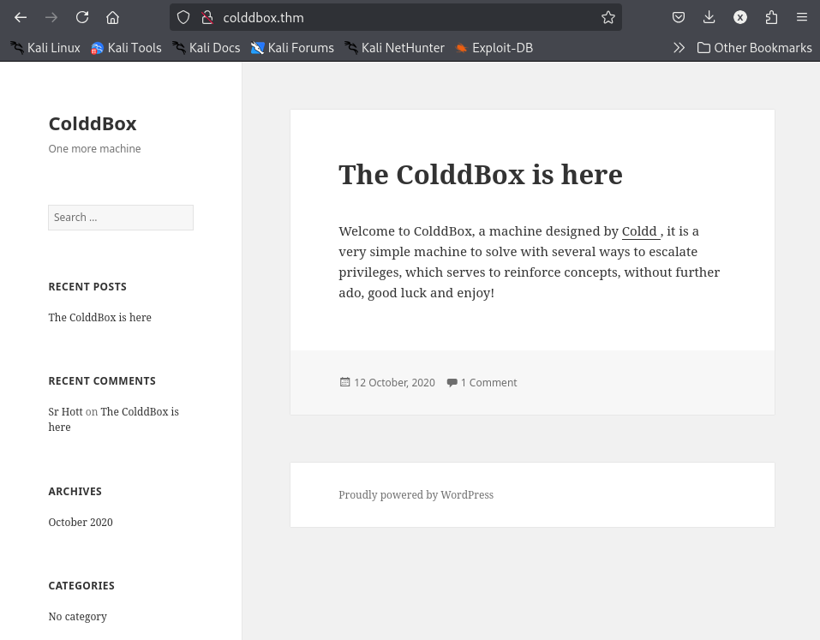Open the 12 October, 2020 date link
Viewport: 820px width, 640px height.
tap(394, 383)
